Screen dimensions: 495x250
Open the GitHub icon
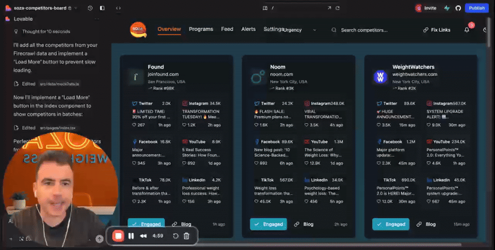(x=458, y=8)
